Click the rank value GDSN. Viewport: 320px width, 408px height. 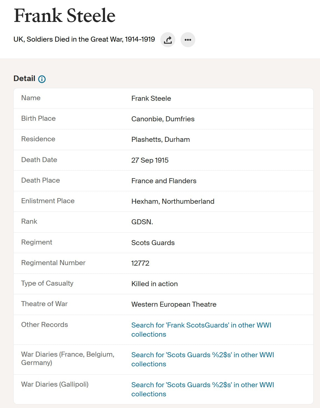[x=142, y=222]
